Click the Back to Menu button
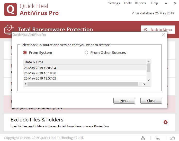This screenshot has width=179, height=141. [x=158, y=30]
